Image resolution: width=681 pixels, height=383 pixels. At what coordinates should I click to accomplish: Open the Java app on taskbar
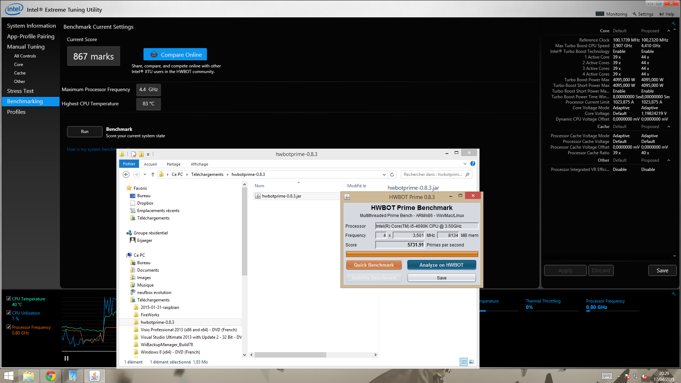pos(95,376)
